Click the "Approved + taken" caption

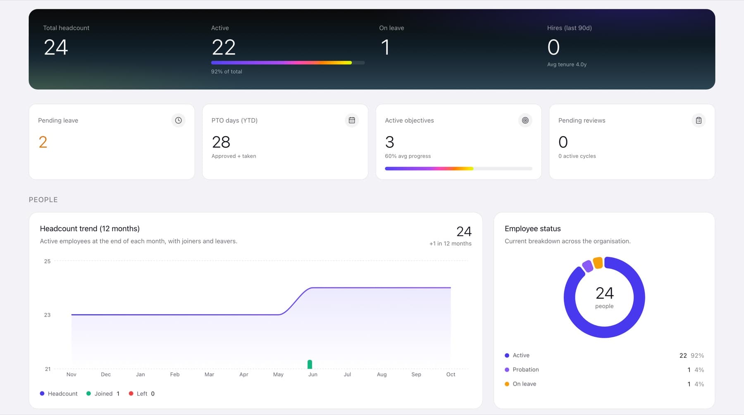click(234, 156)
